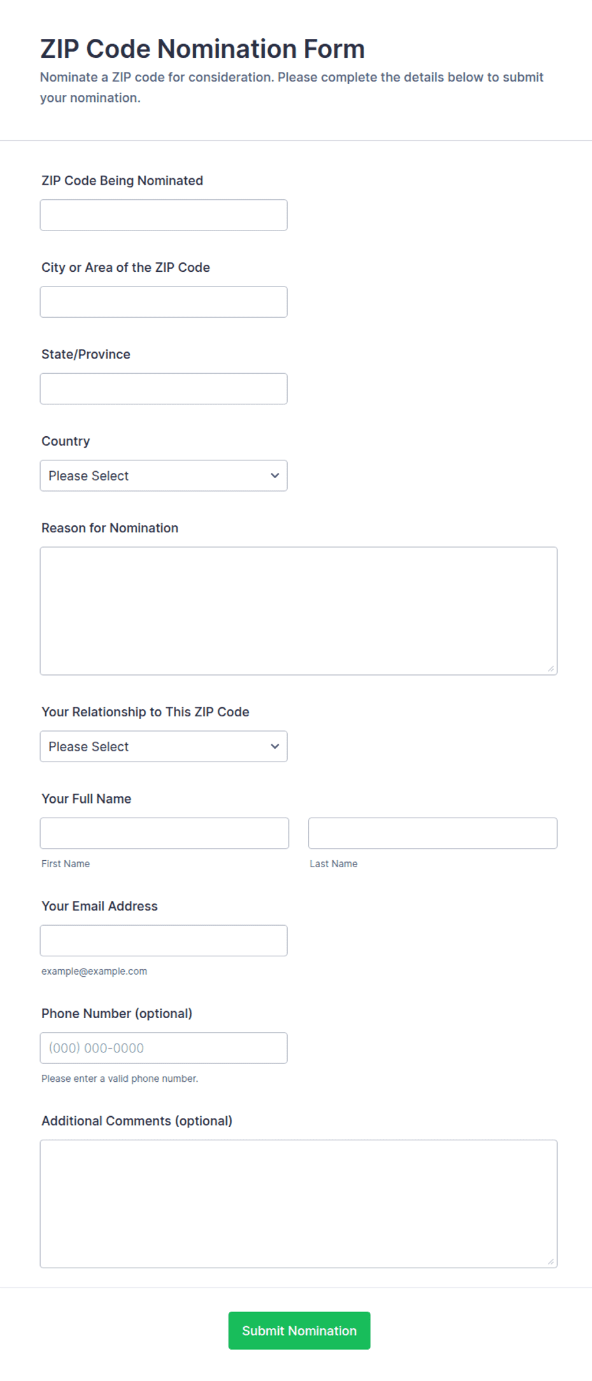Open the Country dropdown

click(x=164, y=476)
